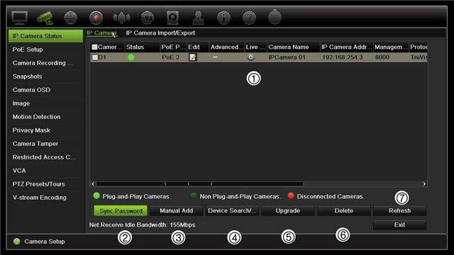Switch to IP Camera Import/Export tab
The height and width of the screenshot is (255, 454).
pyautogui.click(x=160, y=33)
